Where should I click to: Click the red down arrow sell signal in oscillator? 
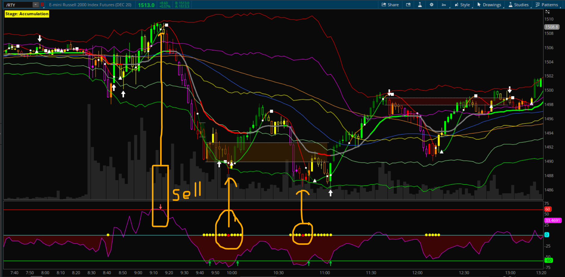click(x=160, y=207)
